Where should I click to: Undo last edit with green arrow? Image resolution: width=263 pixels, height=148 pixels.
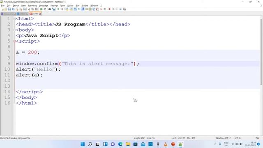click(x=41, y=9)
